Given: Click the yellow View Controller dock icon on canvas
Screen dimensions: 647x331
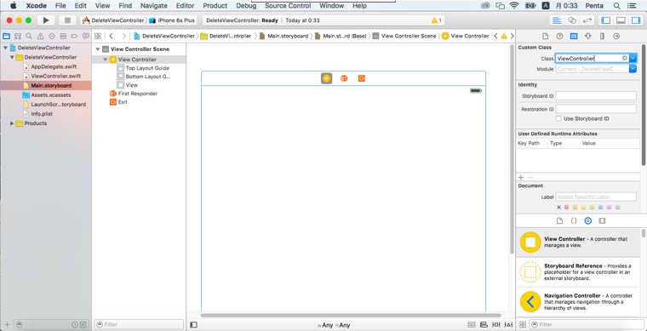Looking at the screenshot, I should click(326, 78).
